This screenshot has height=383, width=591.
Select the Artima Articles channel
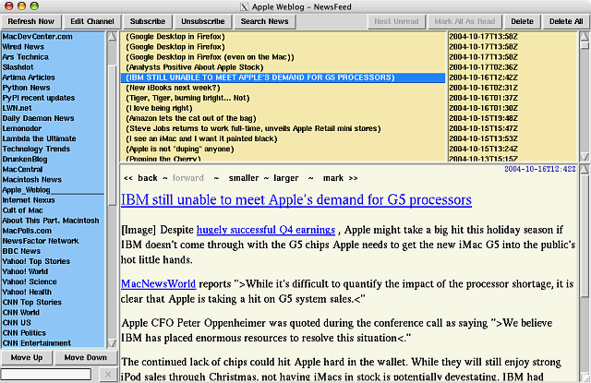[53, 78]
